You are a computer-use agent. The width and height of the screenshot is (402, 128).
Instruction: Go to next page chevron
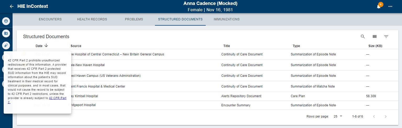pos(386,117)
